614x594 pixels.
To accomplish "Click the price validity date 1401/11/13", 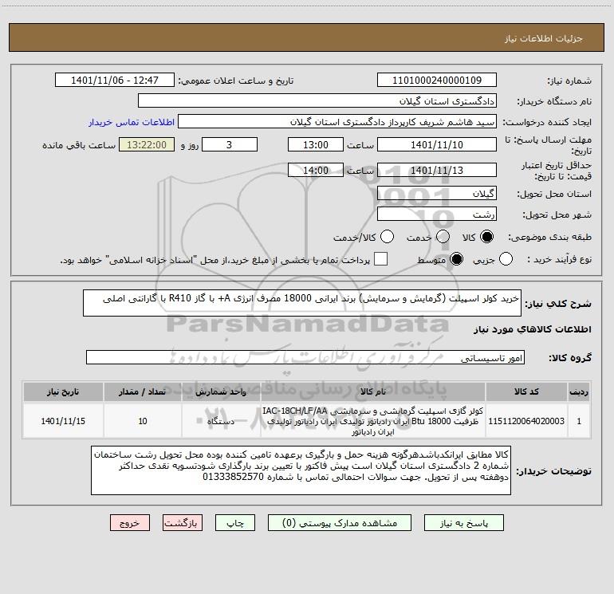I will (x=437, y=171).
